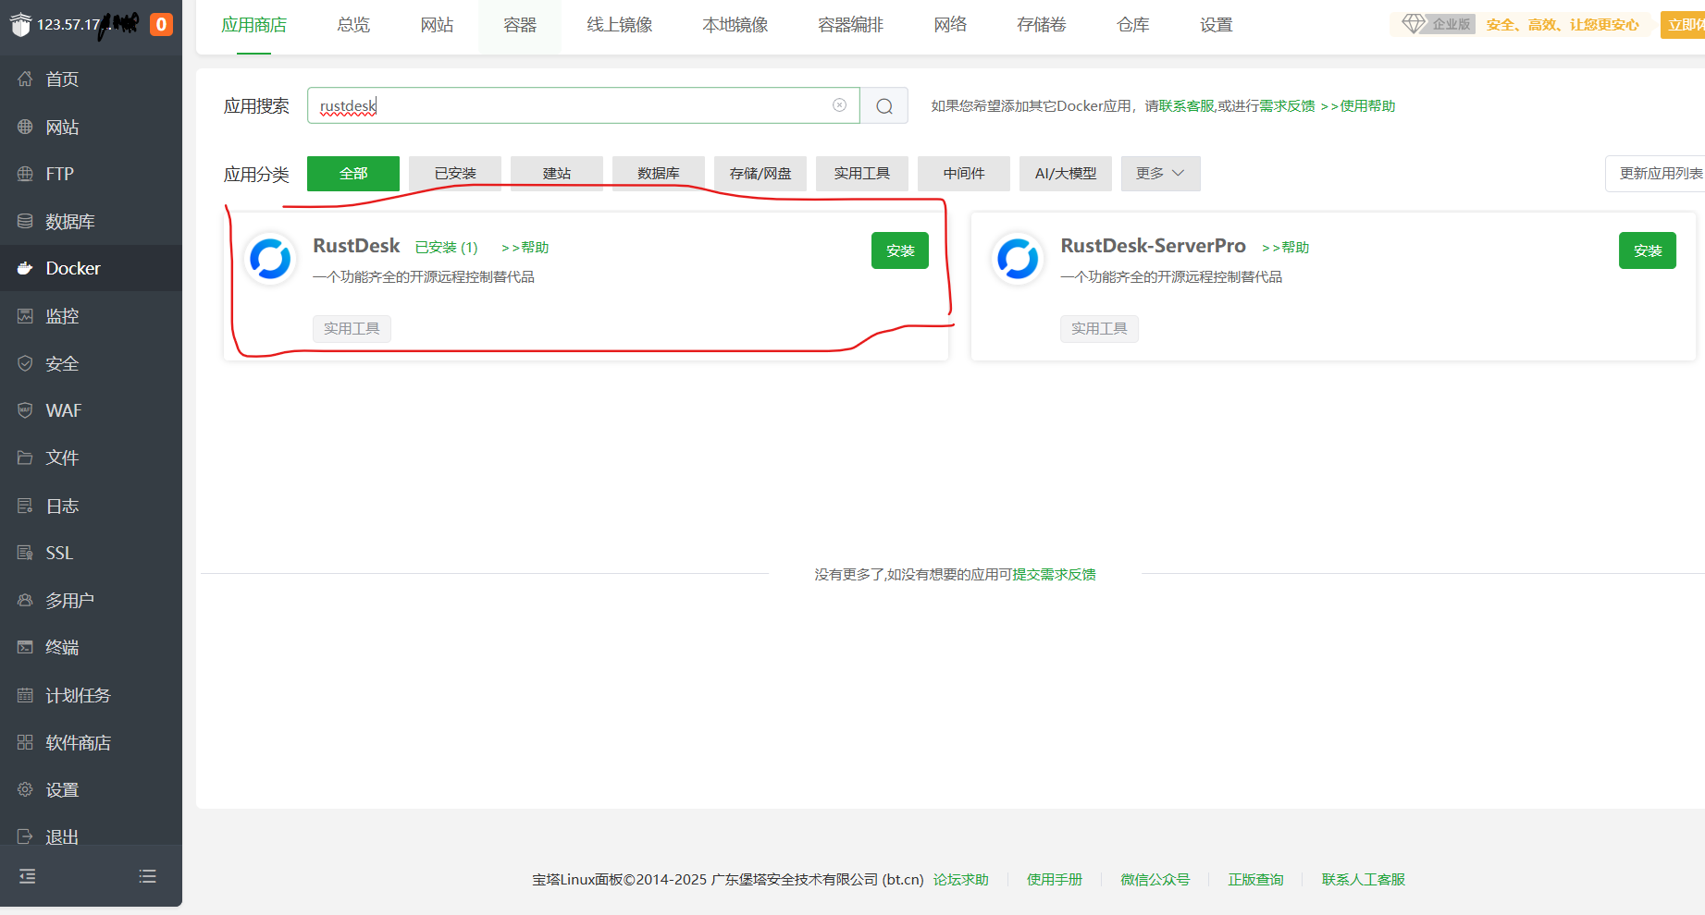Click the 实用工具 tag on RustDesk-ServerPro card
This screenshot has height=915, width=1705.
coord(1099,329)
